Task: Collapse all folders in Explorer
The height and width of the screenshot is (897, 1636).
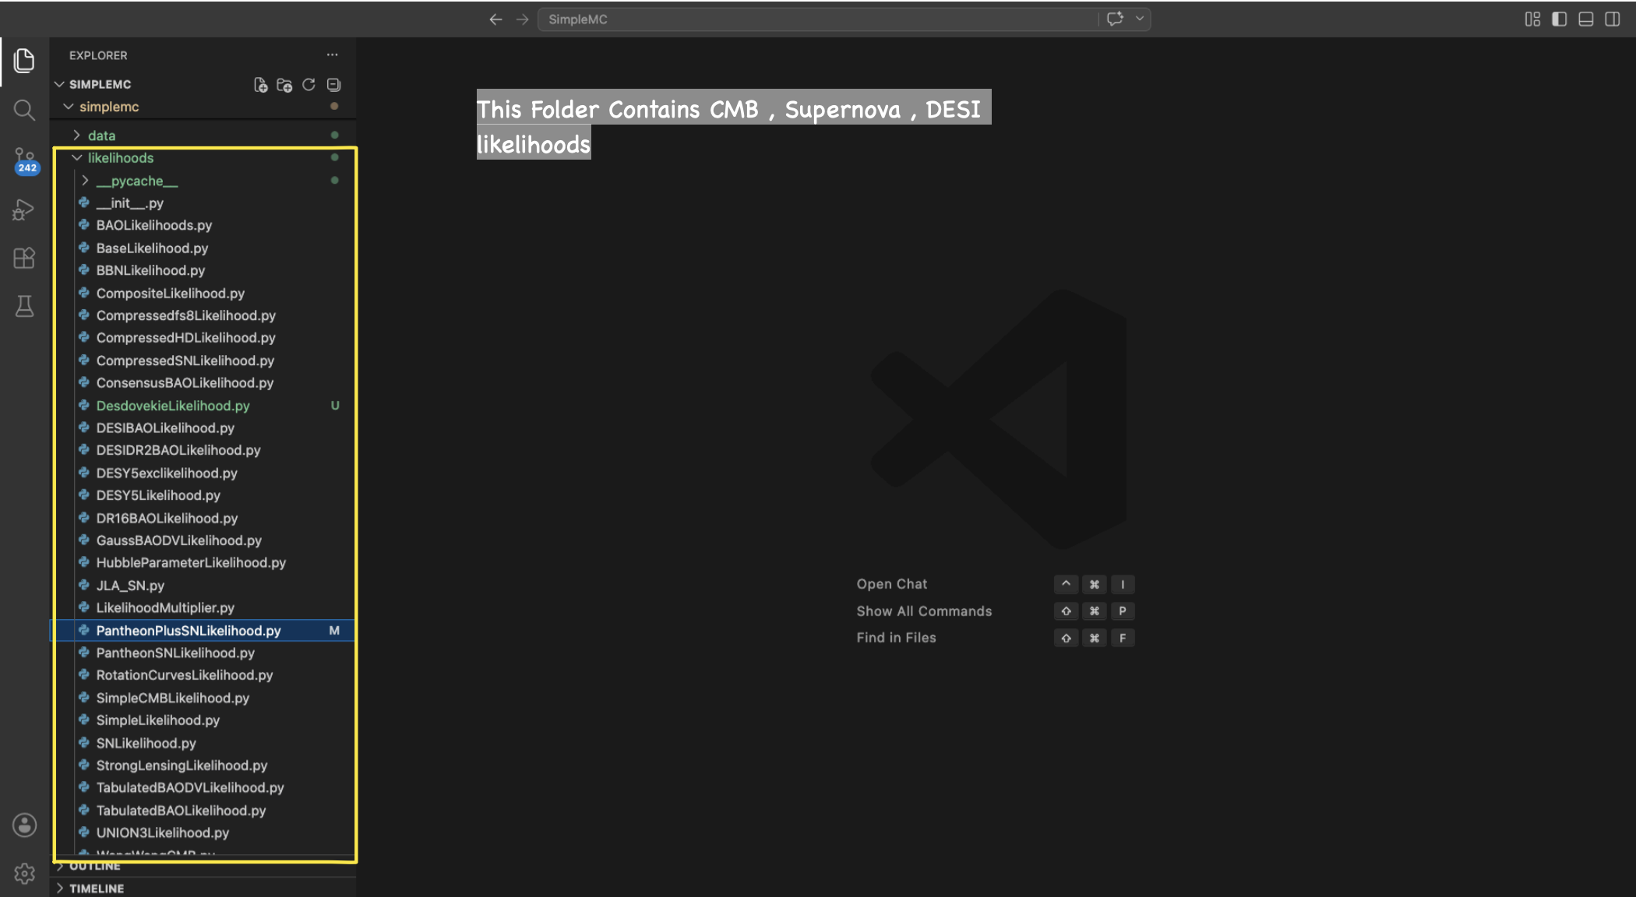Action: click(x=333, y=85)
